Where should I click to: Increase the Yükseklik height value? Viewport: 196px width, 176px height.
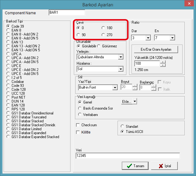pyautogui.click(x=163, y=62)
